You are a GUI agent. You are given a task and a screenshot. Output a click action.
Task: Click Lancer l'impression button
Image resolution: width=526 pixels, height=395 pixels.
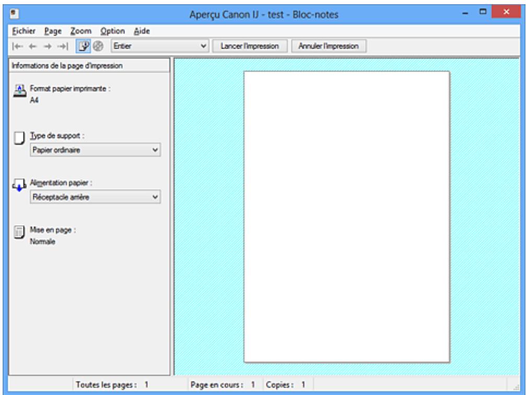click(250, 46)
